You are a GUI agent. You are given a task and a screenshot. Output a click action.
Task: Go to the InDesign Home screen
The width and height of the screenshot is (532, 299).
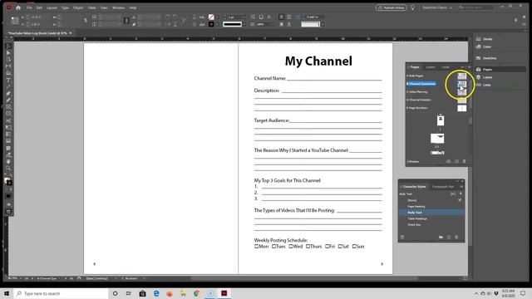click(x=18, y=7)
